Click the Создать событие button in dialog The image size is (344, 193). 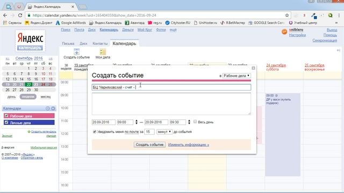point(149,145)
